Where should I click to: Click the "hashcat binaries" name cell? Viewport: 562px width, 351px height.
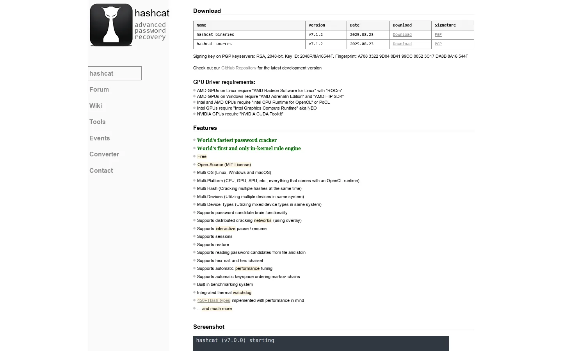249,35
